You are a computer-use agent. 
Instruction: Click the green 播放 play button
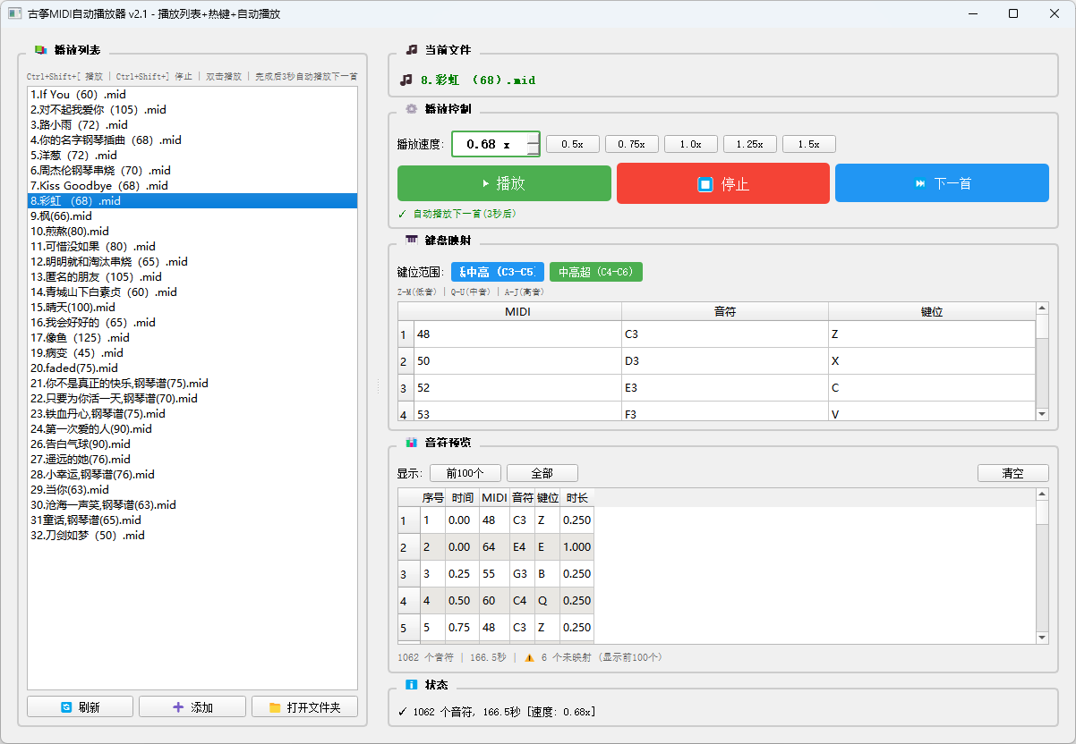pos(504,183)
